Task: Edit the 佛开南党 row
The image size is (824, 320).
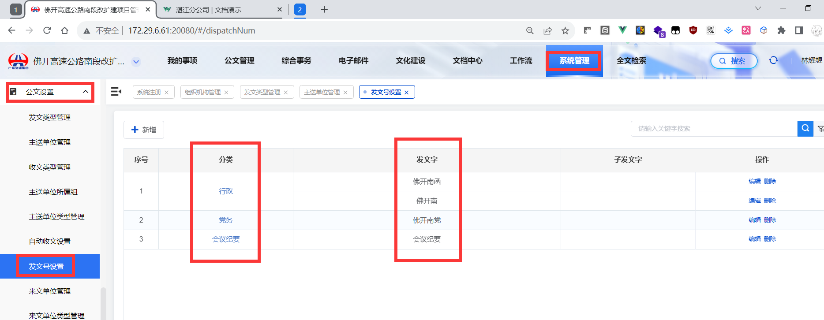Action: tap(755, 220)
